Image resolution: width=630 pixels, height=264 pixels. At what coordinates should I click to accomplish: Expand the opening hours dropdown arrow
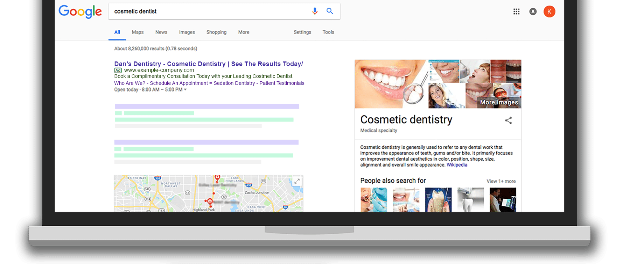(185, 90)
